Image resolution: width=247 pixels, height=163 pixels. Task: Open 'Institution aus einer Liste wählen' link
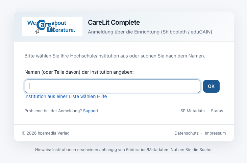click(x=60, y=96)
